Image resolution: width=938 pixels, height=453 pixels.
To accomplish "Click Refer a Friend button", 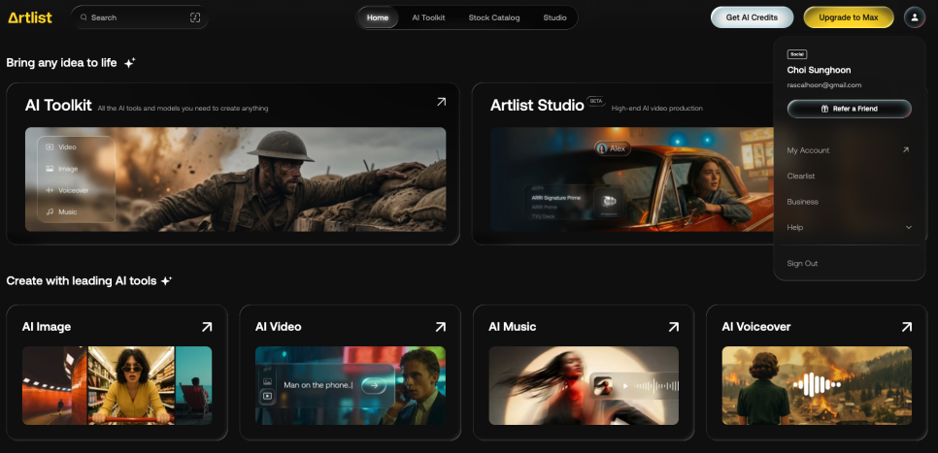I will (850, 109).
